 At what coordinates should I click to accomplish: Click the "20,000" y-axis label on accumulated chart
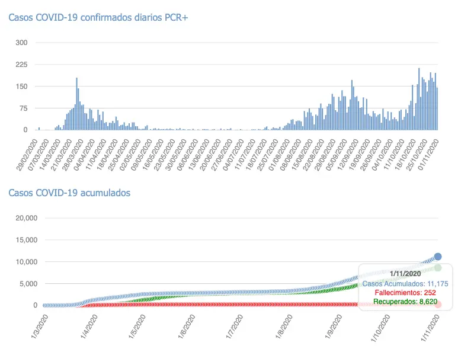click(x=25, y=218)
